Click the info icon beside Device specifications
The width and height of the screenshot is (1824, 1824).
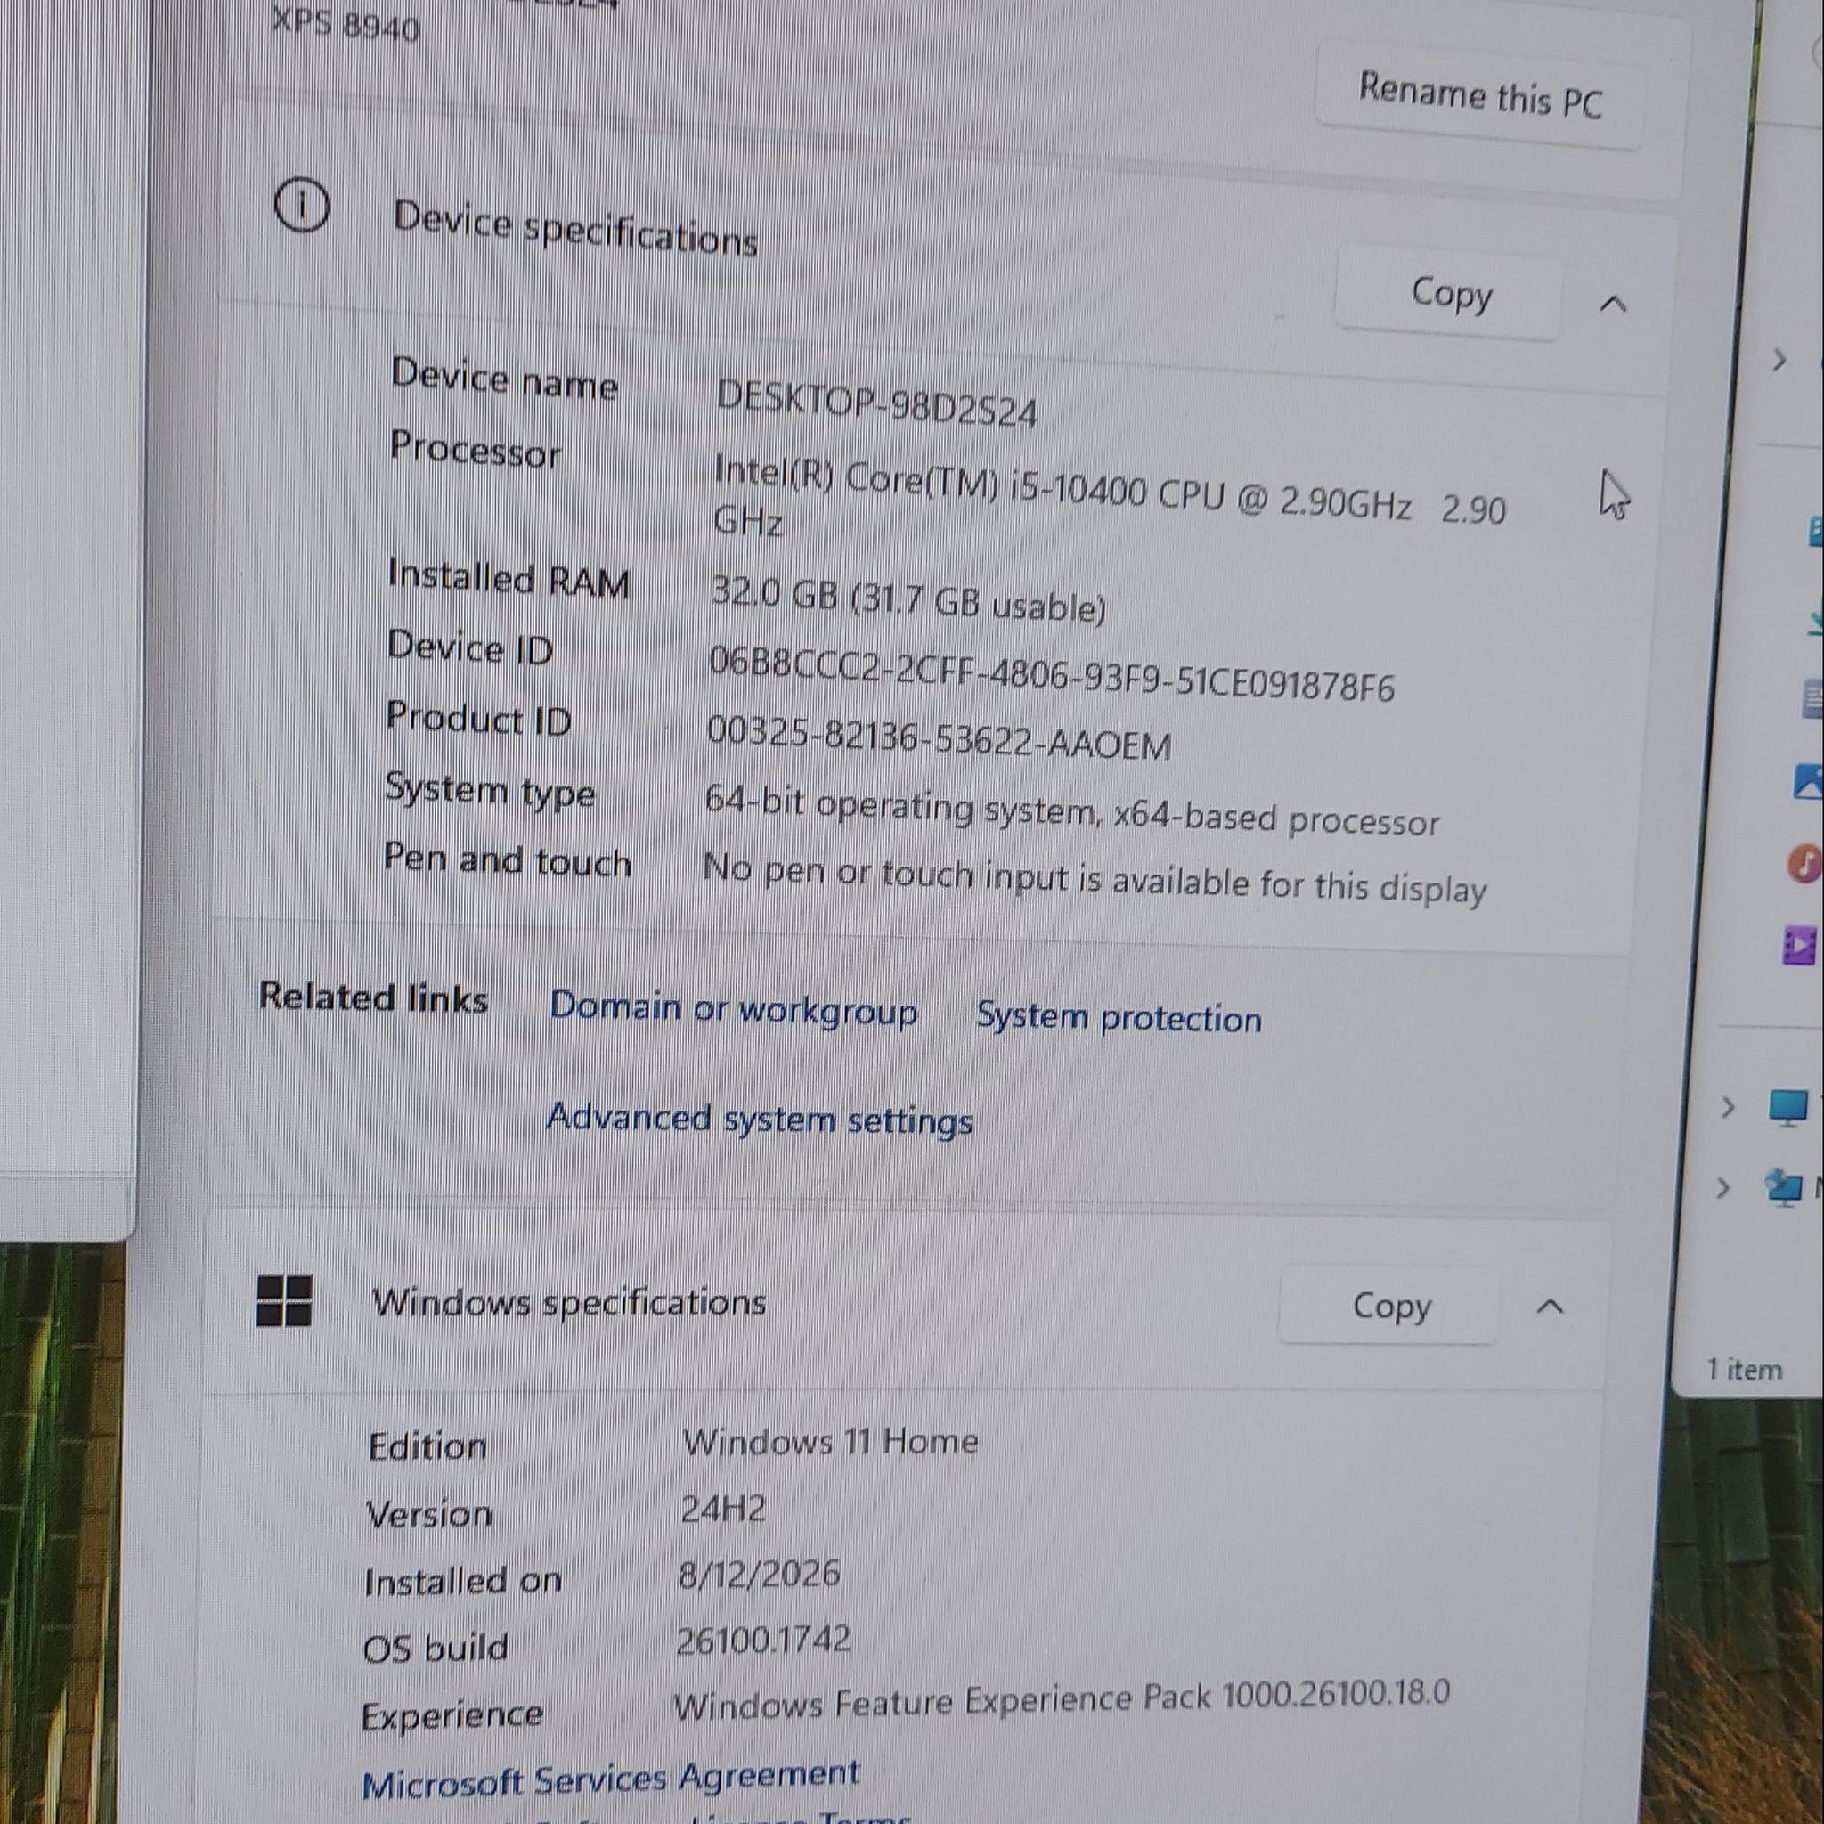tap(301, 206)
